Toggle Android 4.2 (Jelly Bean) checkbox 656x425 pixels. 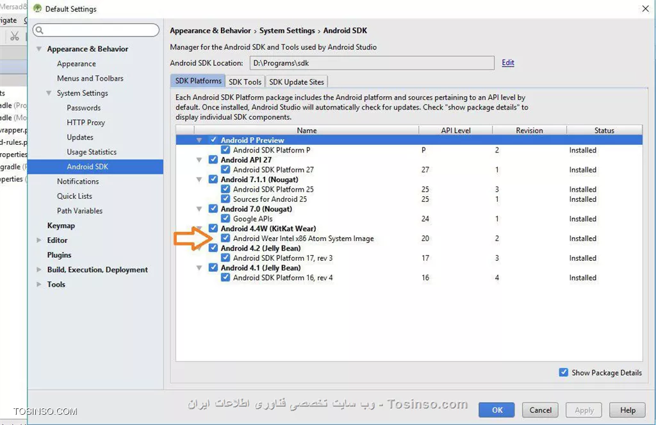point(213,248)
